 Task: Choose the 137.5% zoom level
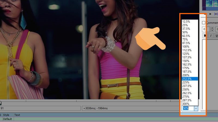(x=190, y=57)
